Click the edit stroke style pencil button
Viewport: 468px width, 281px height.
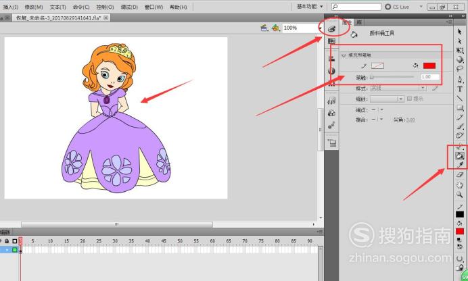click(435, 88)
